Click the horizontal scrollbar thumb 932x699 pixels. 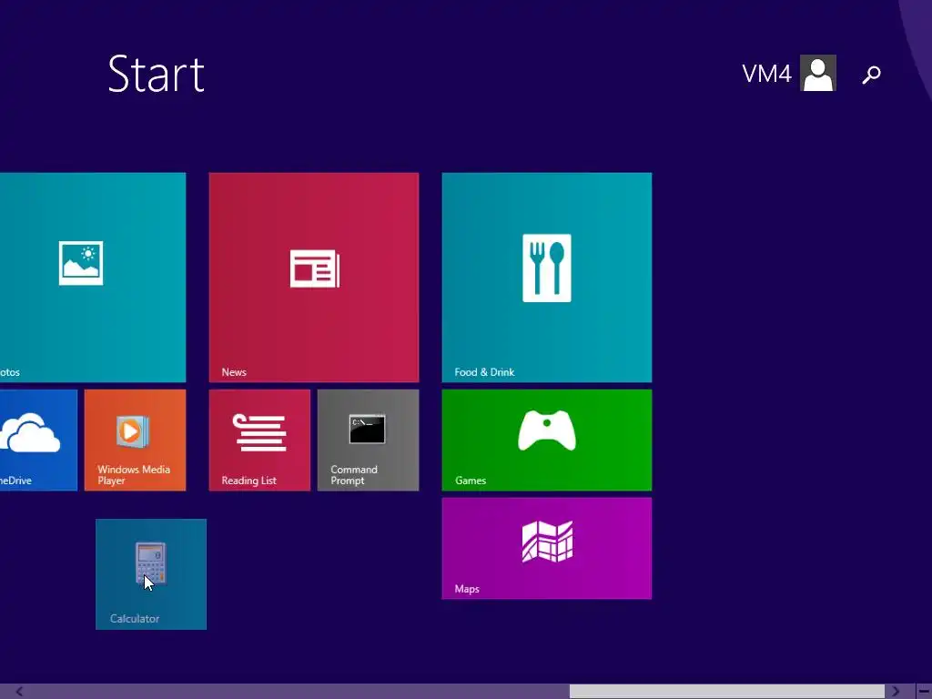727,692
